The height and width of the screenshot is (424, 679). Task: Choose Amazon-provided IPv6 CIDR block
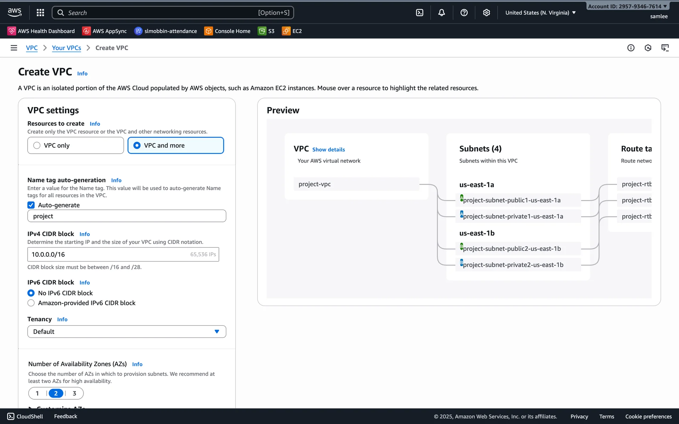click(31, 303)
